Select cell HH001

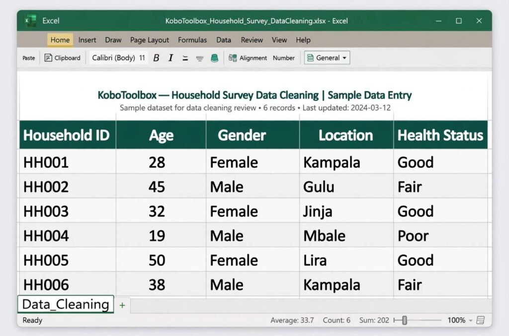[x=68, y=162]
